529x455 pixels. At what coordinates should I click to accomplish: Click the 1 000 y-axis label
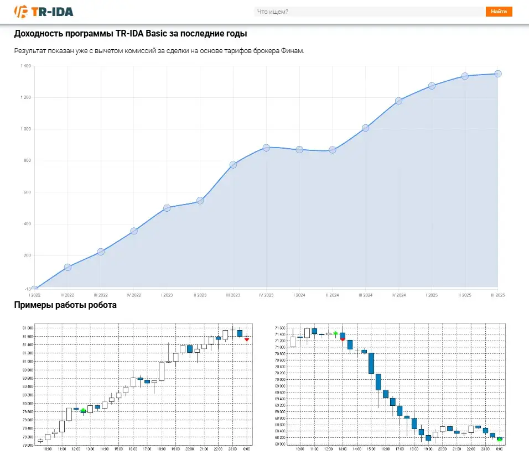coord(25,129)
